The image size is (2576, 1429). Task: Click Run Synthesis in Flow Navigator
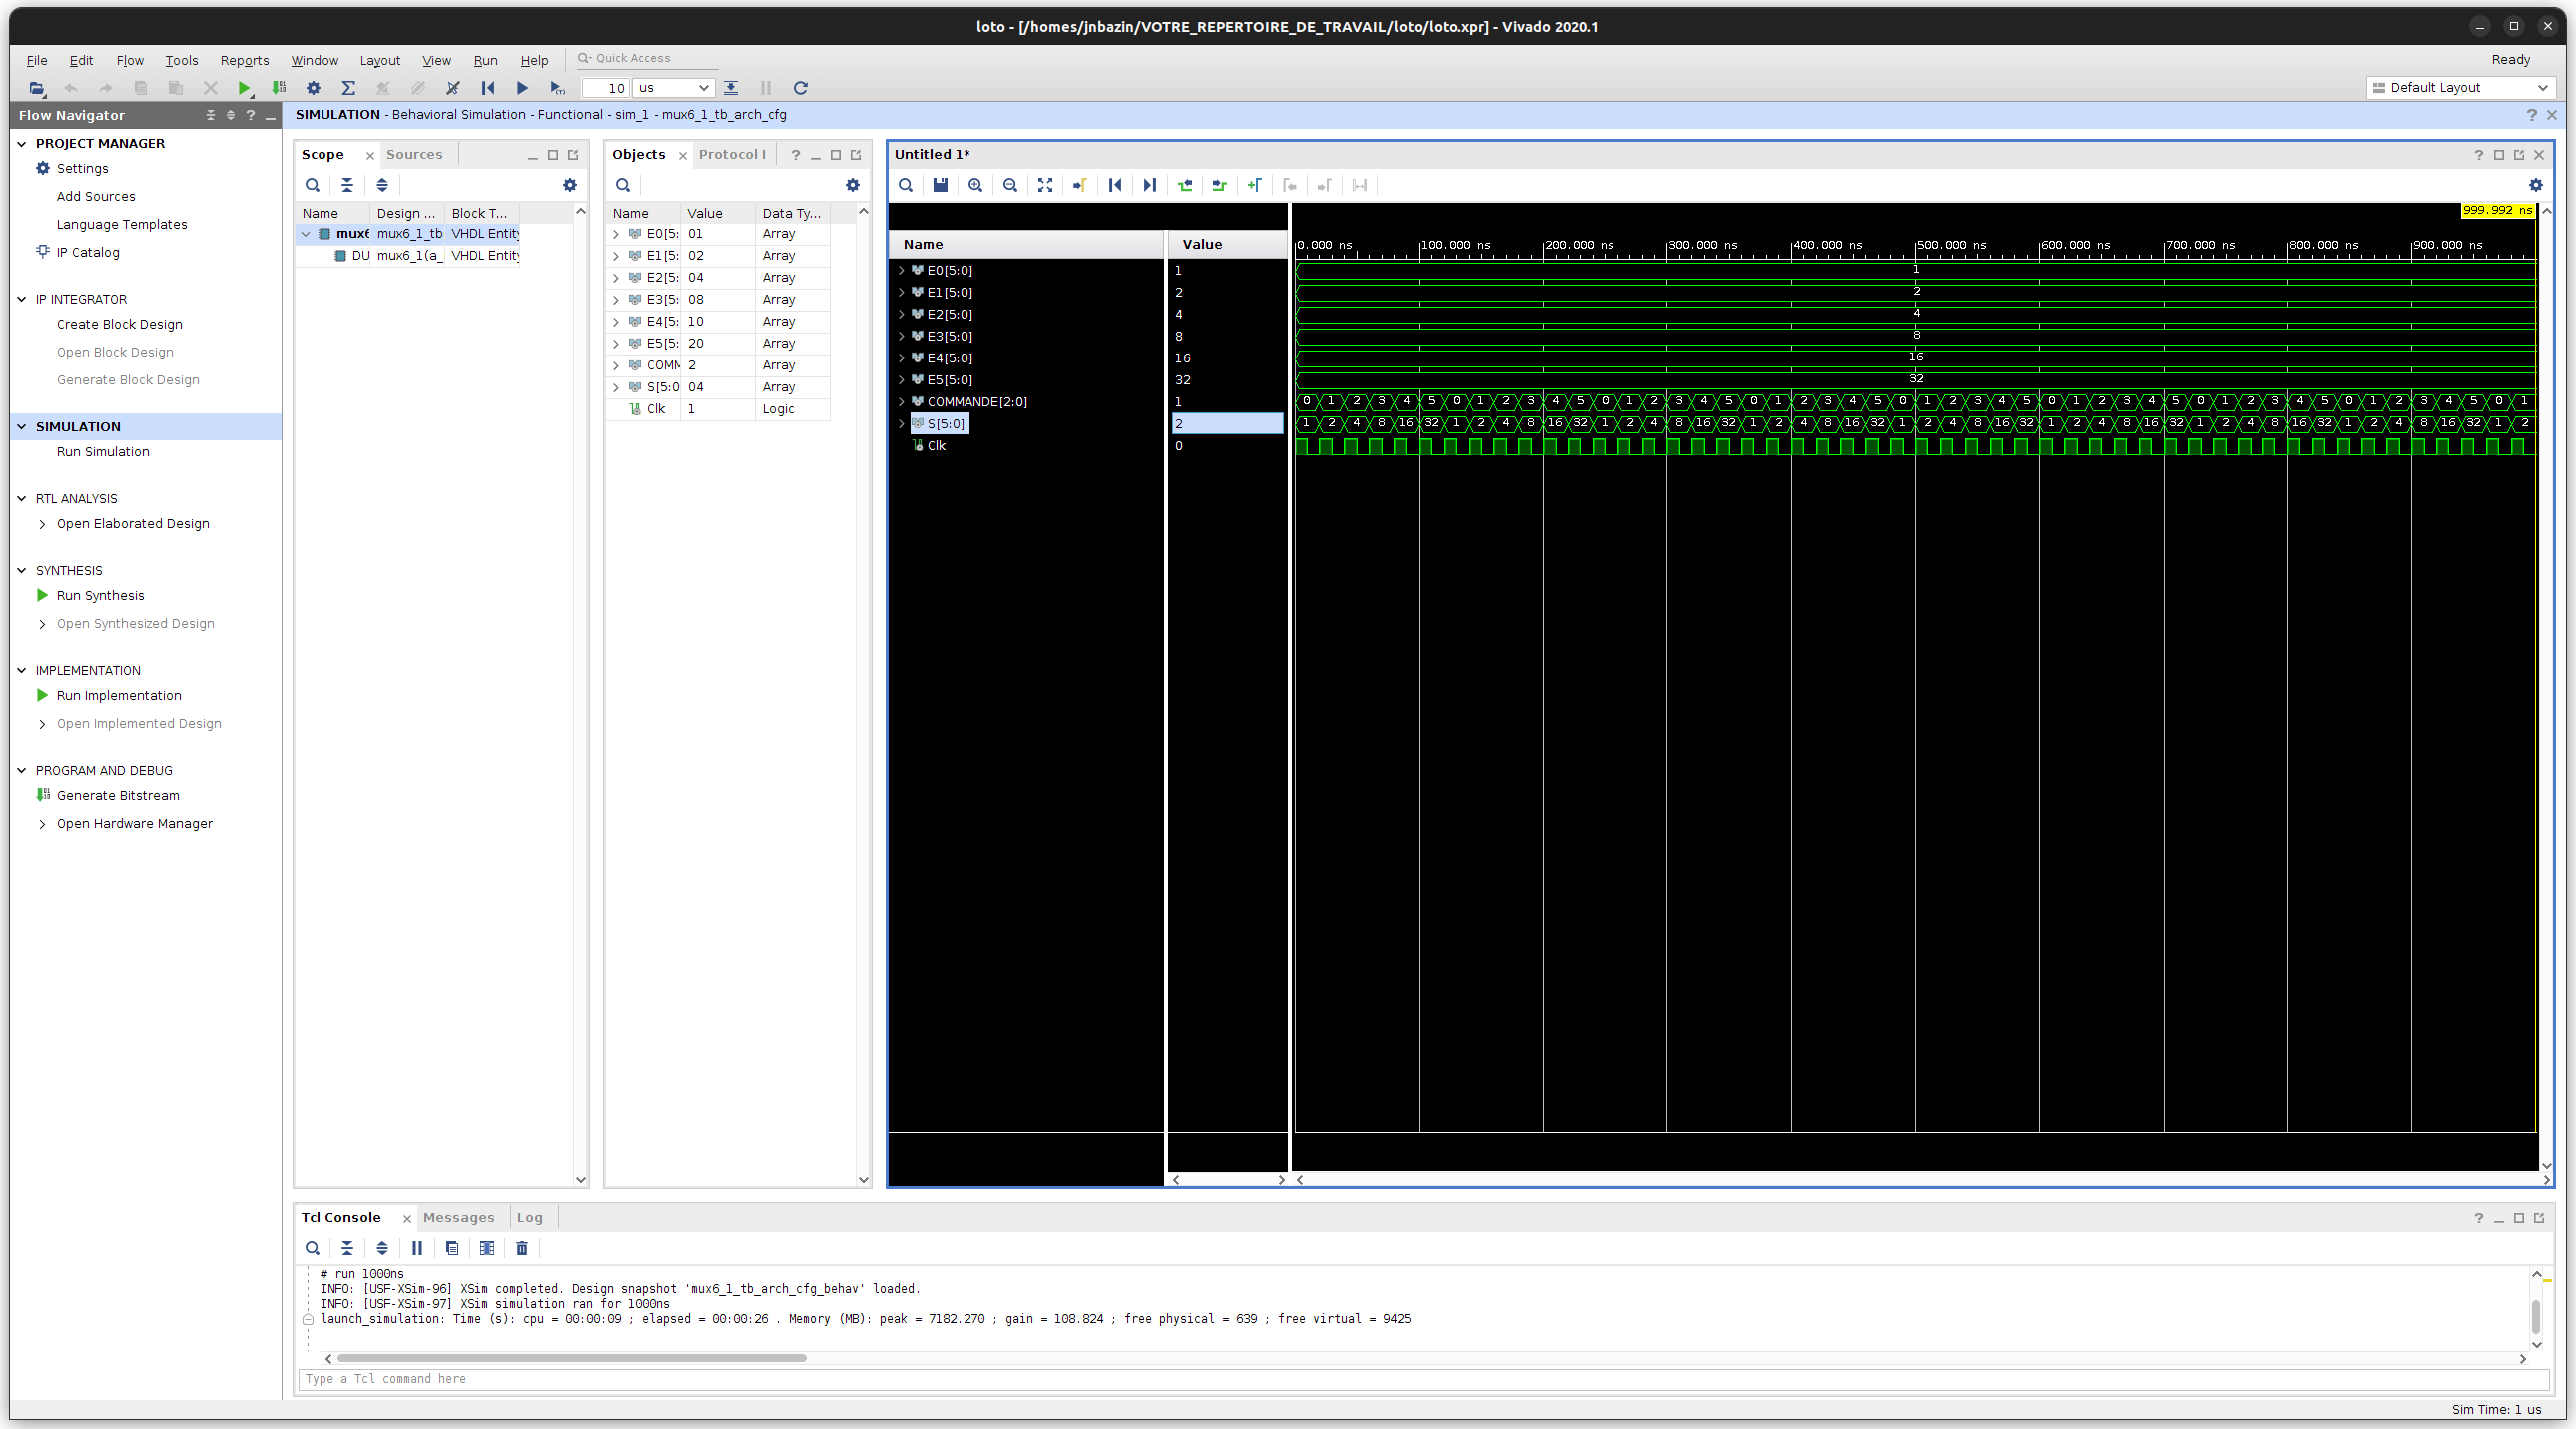click(x=100, y=596)
